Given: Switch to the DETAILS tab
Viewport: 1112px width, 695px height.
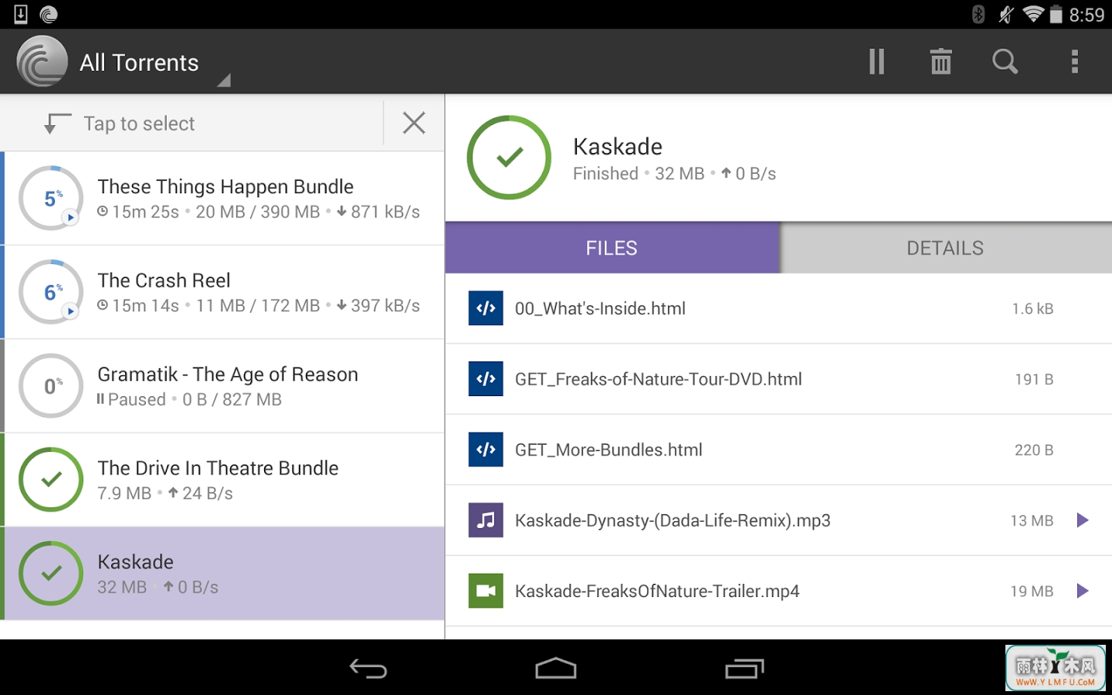Looking at the screenshot, I should click(946, 248).
